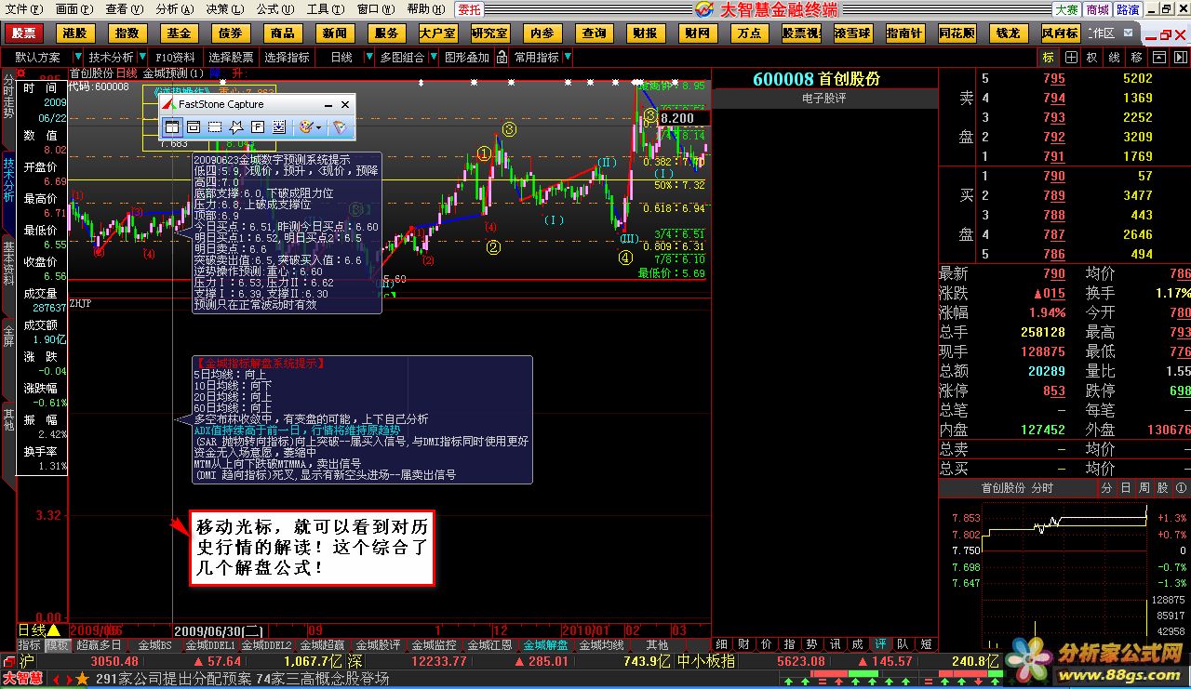This screenshot has width=1191, height=689.
Task: Click 商城 link at top right
Action: (1097, 9)
